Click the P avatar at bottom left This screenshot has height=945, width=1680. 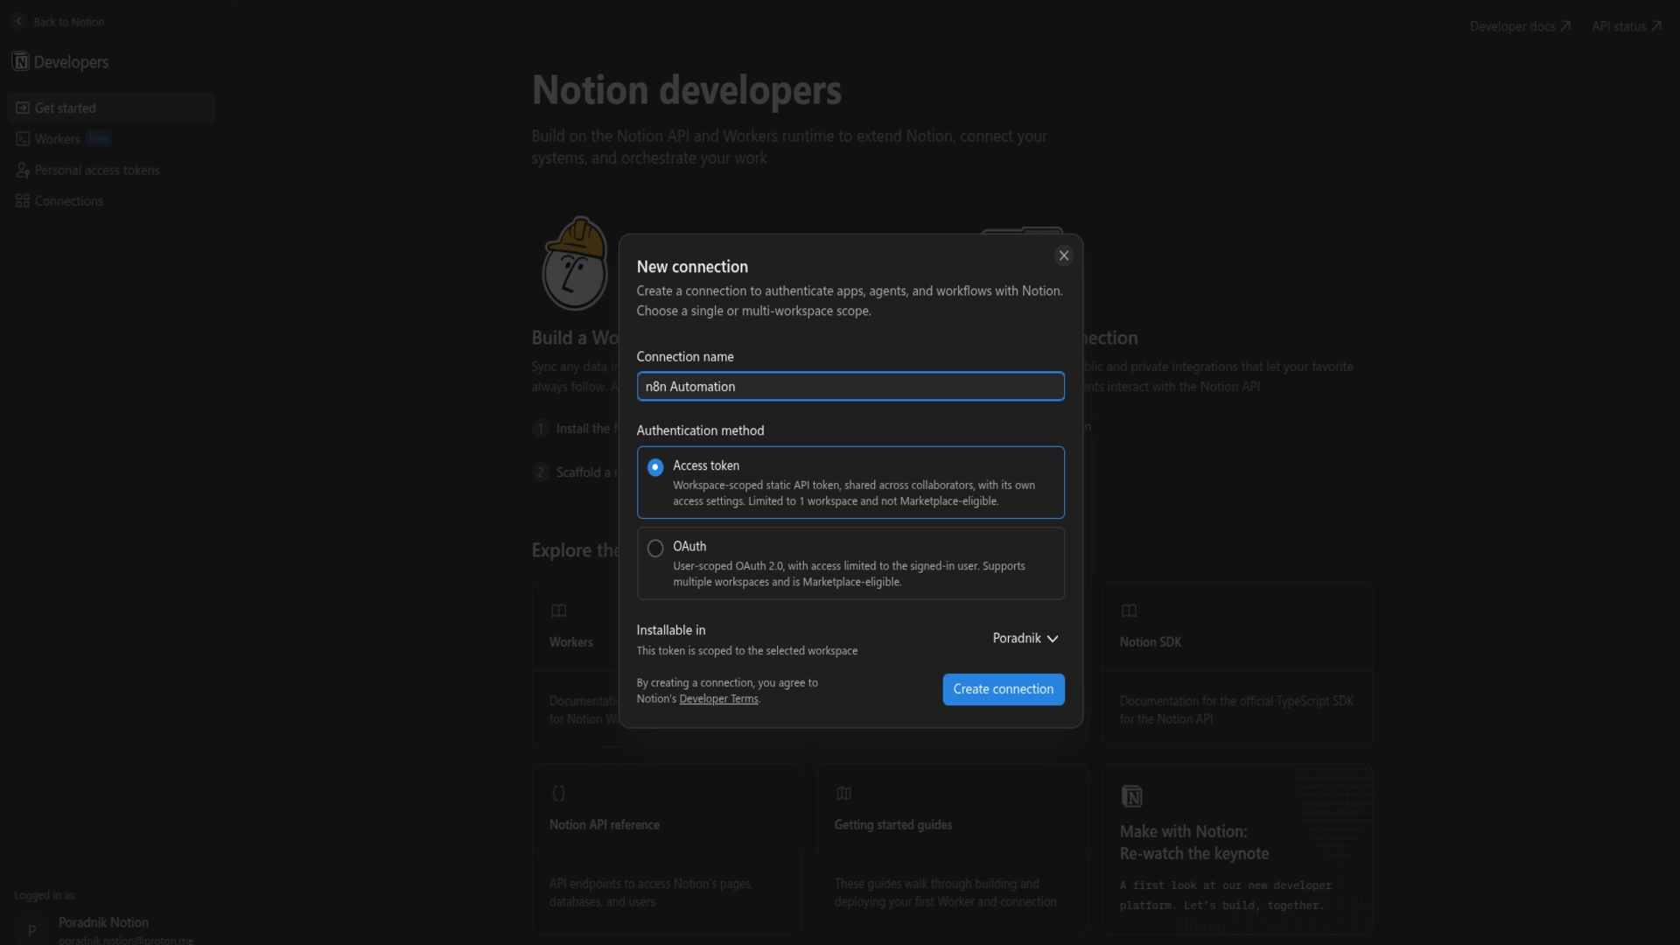click(31, 930)
